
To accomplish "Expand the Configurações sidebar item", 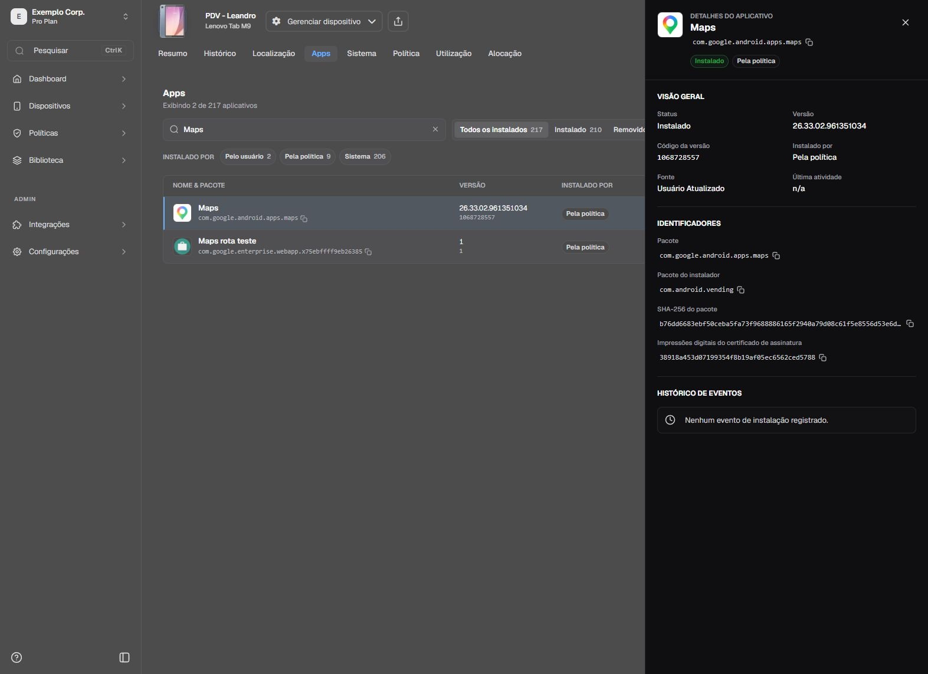I will [x=70, y=252].
